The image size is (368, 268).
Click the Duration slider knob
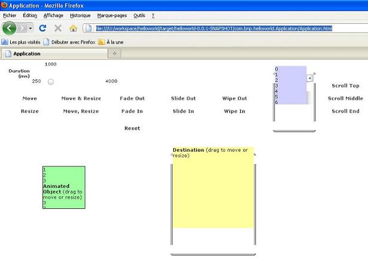pos(50,82)
